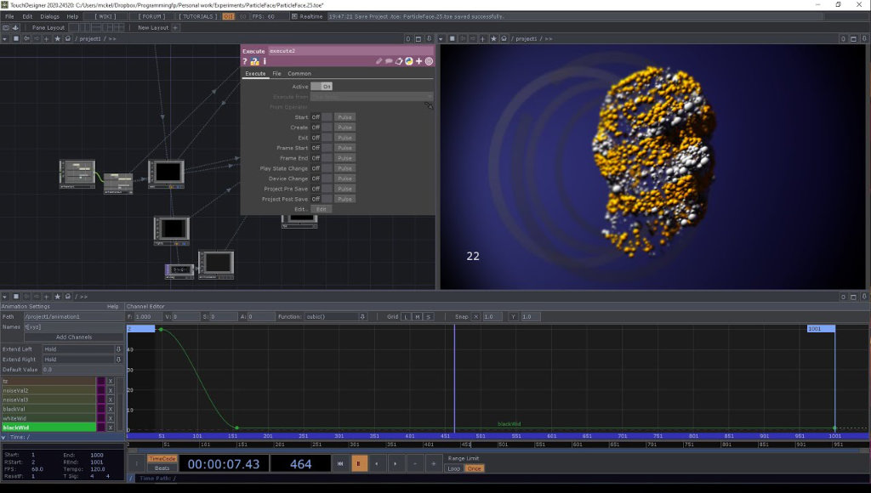Click the home icon in animation pane bar
Image resolution: width=871 pixels, height=493 pixels.
(68, 297)
